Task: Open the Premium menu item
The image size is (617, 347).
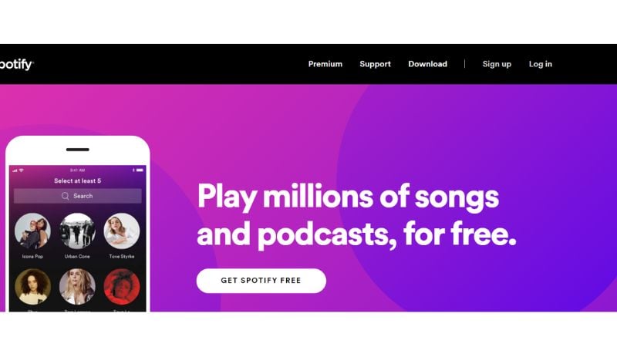Action: (x=325, y=64)
